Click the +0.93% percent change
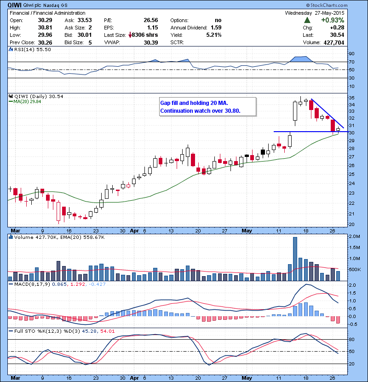Viewport: 368px width, 382px height. (333, 20)
